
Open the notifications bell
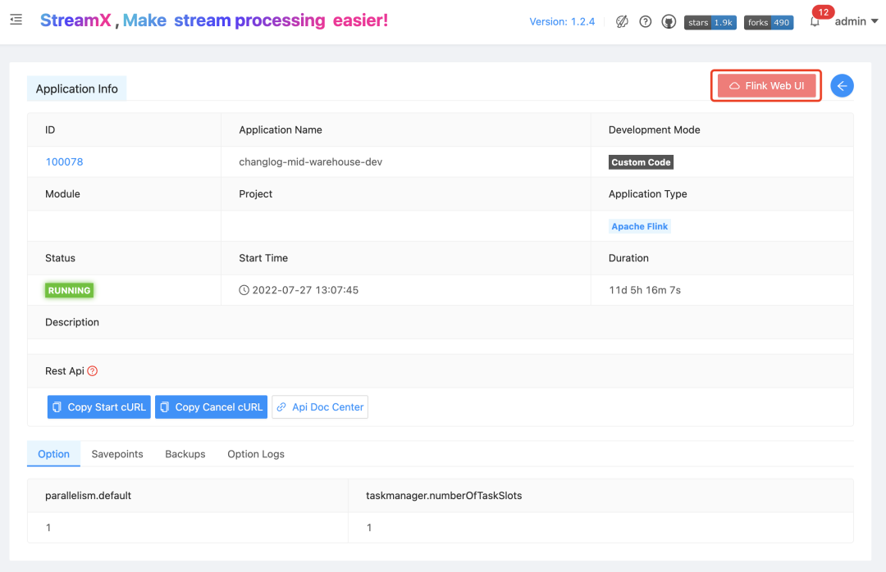[x=815, y=22]
